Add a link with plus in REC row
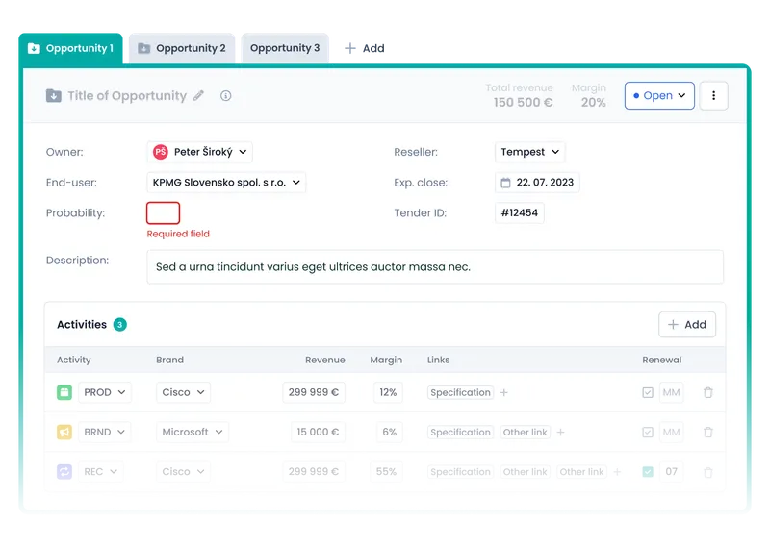Viewport: 770px width, 547px height. click(x=618, y=472)
